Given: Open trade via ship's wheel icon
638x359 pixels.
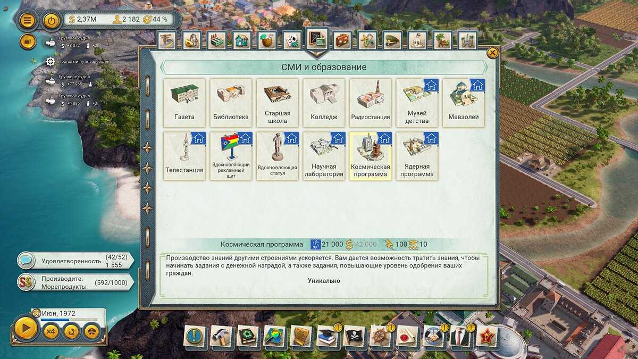Looking at the screenshot, I should 381,337.
